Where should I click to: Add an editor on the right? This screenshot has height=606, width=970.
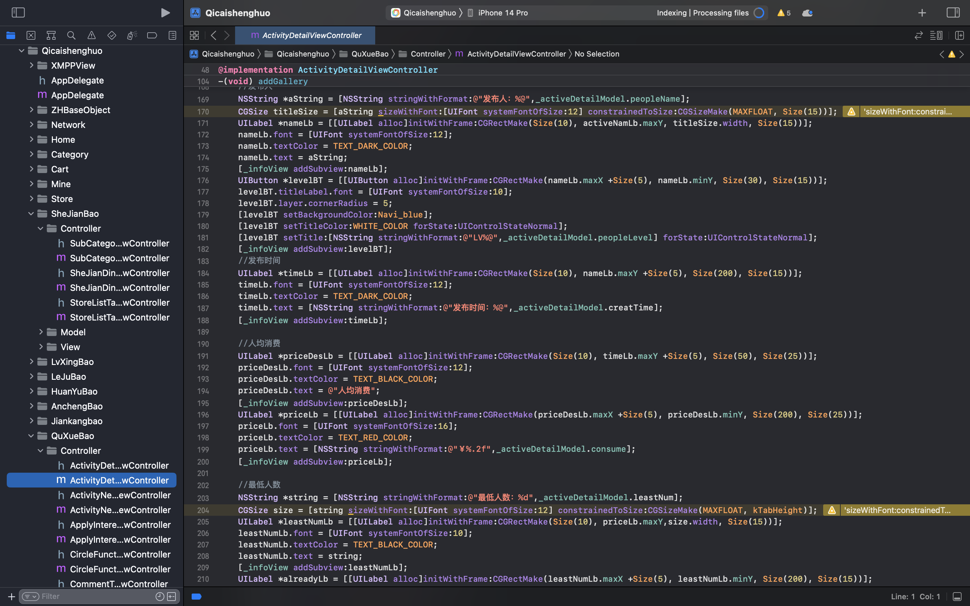click(959, 35)
